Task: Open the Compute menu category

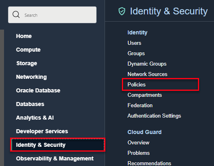Action: tap(28, 50)
